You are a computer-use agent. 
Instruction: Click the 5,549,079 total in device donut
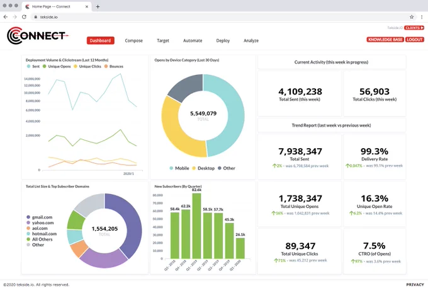[x=203, y=113]
